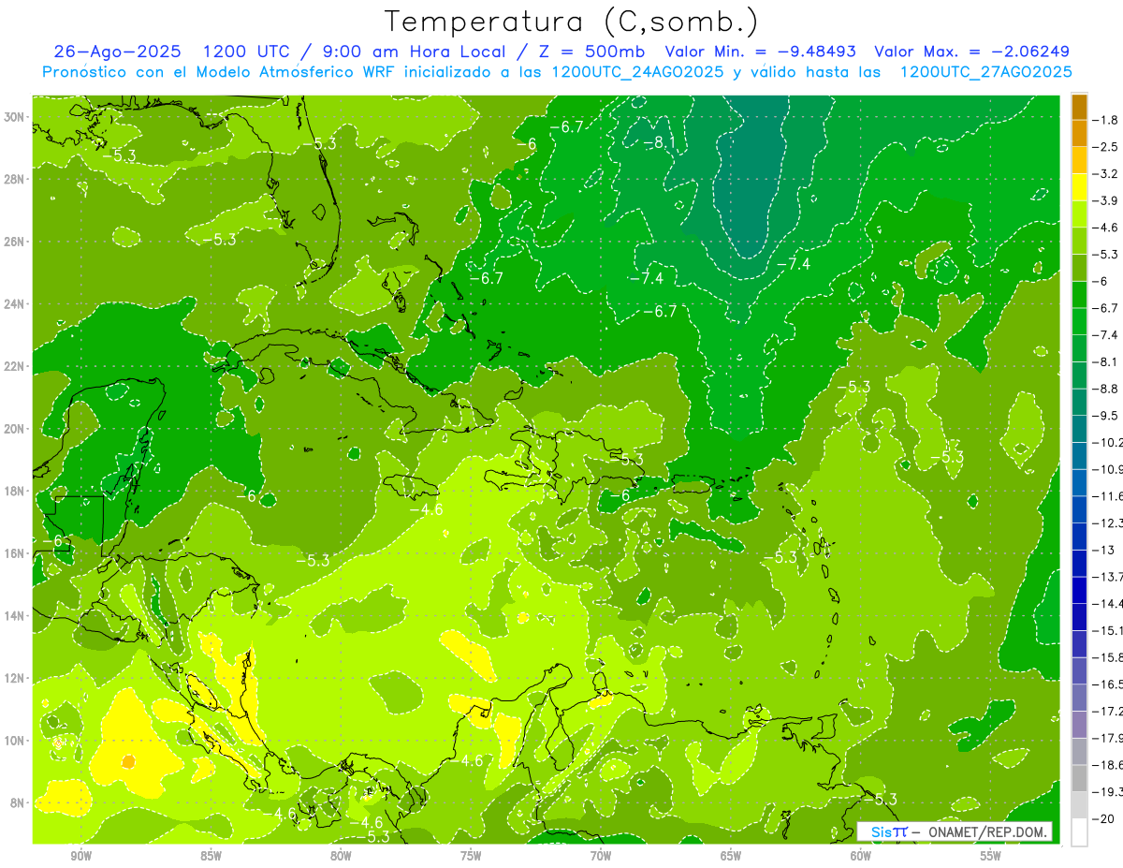The width and height of the screenshot is (1123, 868).
Task: Click "Valor Max. = -2.06249" text
Action: (972, 51)
